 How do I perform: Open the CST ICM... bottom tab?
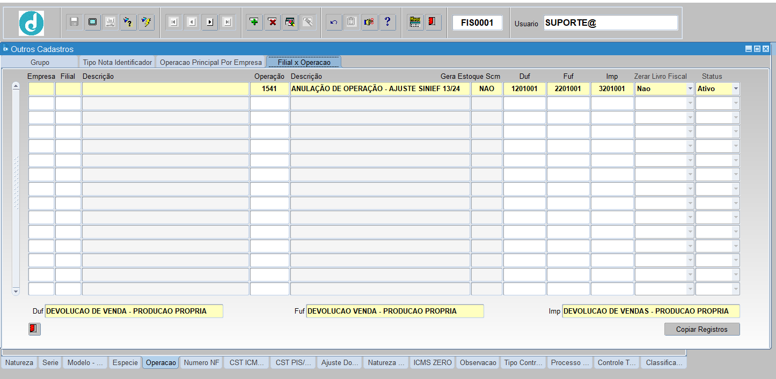247,363
